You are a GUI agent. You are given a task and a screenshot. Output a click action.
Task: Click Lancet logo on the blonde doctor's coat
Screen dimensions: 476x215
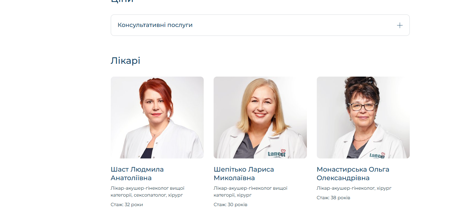pyautogui.click(x=277, y=154)
